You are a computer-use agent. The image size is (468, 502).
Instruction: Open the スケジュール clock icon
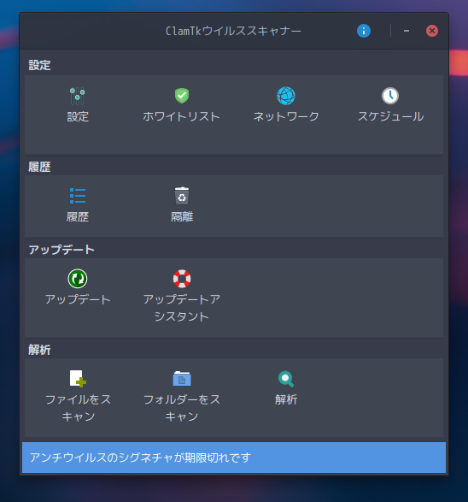pyautogui.click(x=390, y=96)
